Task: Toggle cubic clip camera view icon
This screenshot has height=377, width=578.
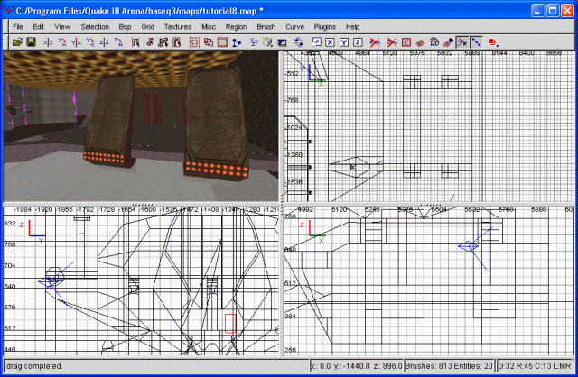Action: coord(282,42)
